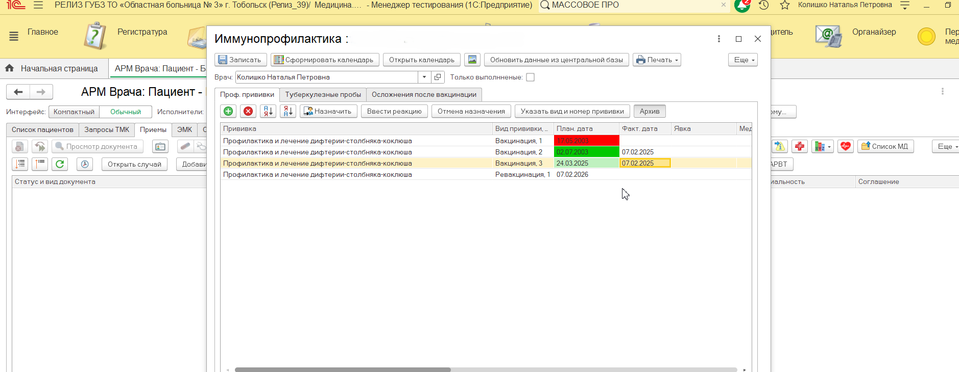Expand the Еще menu in the dialog

(742, 60)
